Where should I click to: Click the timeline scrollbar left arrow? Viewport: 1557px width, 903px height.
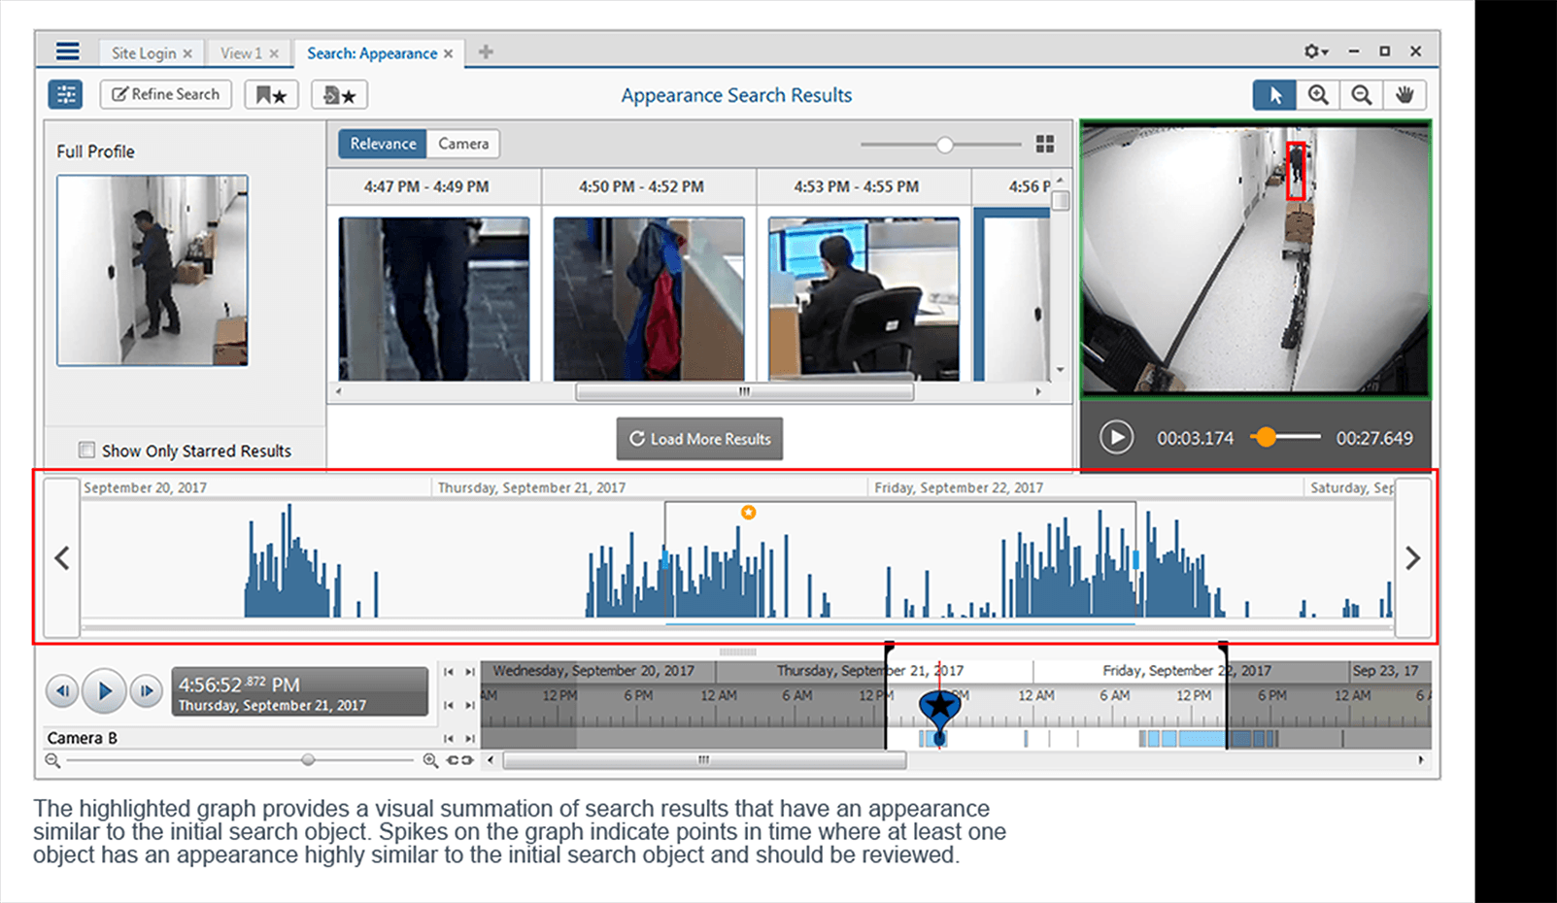[491, 760]
